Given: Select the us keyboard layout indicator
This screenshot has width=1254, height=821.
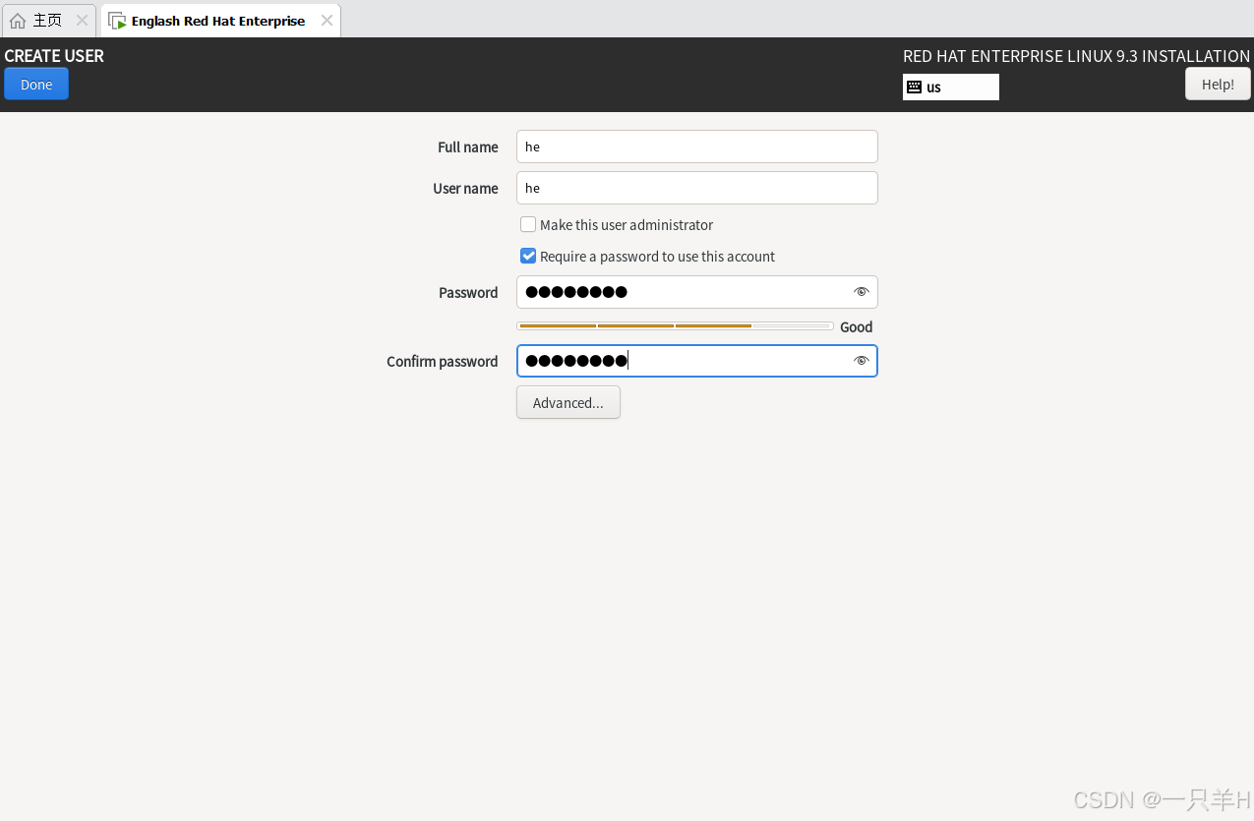Looking at the screenshot, I should (951, 88).
